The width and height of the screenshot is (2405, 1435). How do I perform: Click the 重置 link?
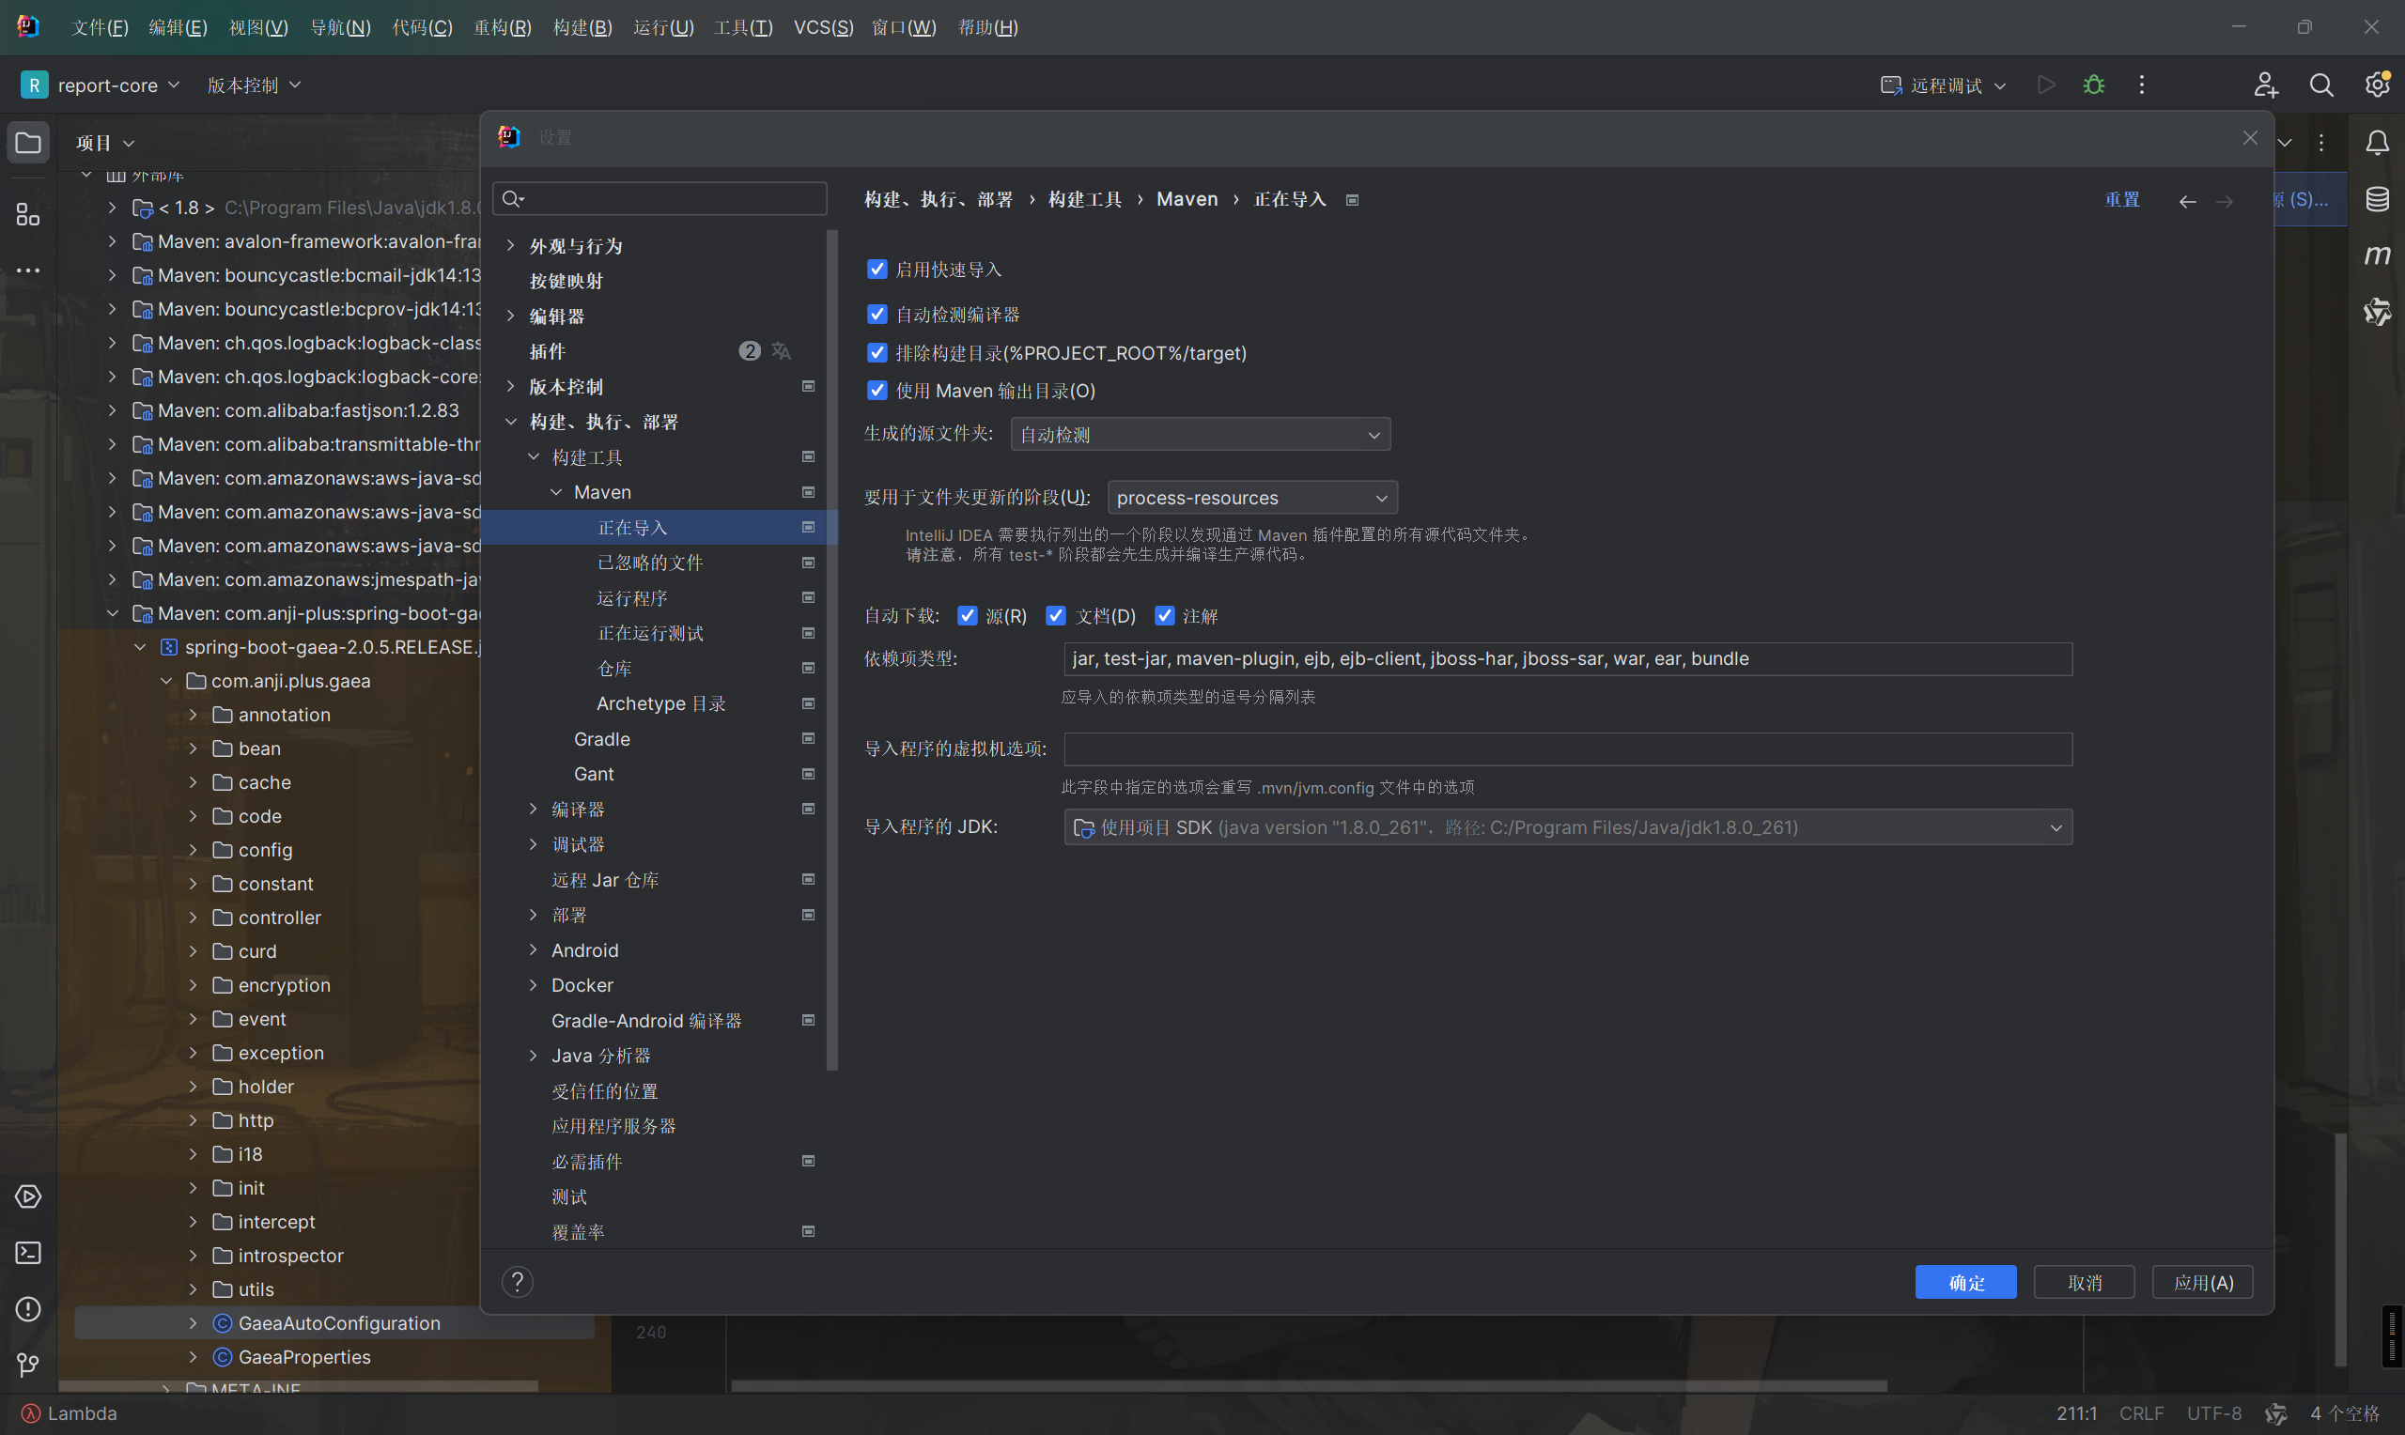coord(2122,199)
